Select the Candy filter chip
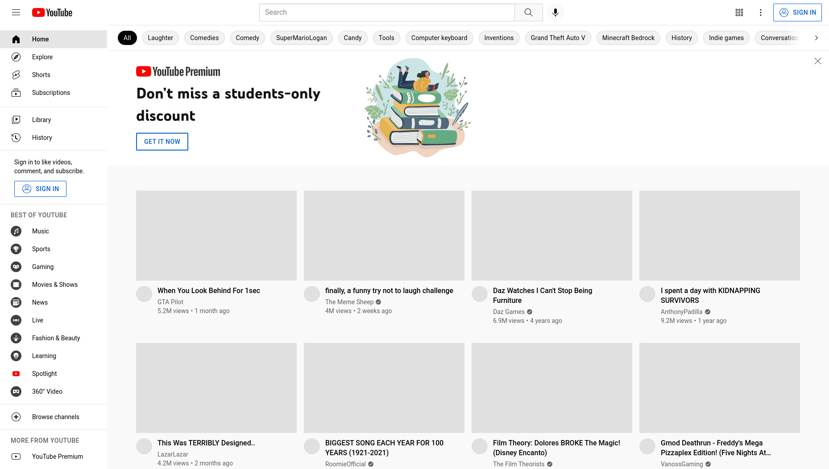829x469 pixels. pos(353,38)
